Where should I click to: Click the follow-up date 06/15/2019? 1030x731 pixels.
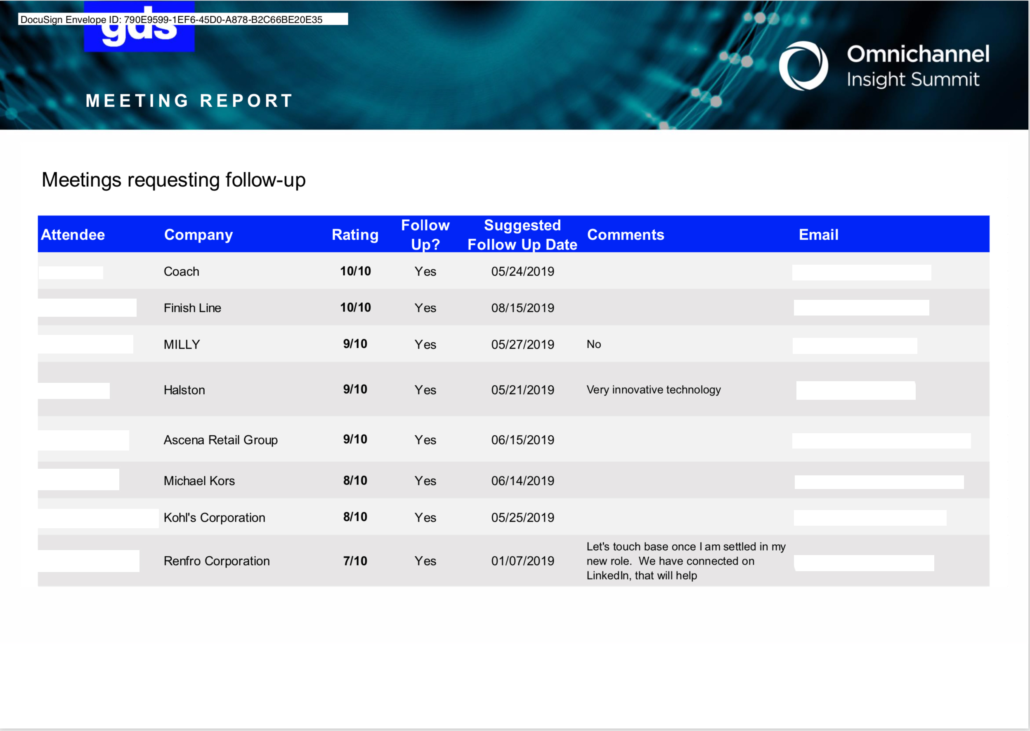(x=523, y=440)
